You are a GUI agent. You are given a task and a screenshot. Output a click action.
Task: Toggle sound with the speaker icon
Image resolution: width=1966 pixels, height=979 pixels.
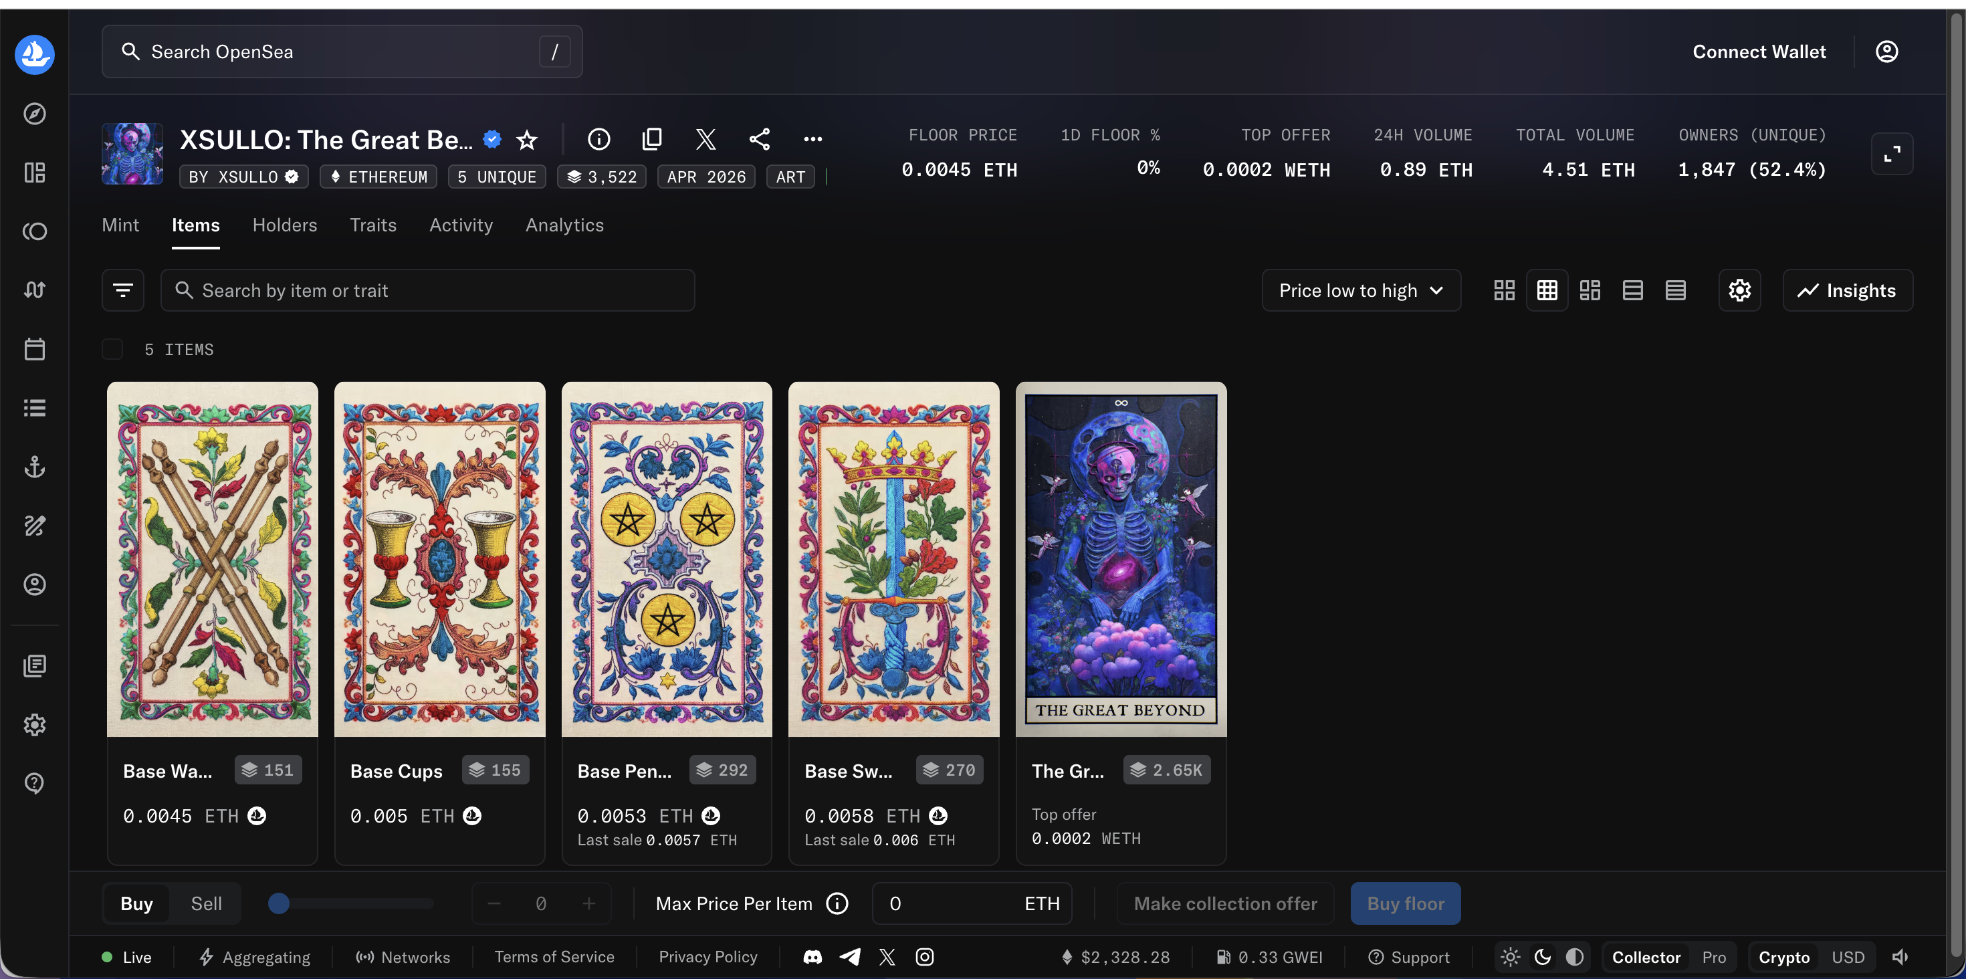(1900, 957)
